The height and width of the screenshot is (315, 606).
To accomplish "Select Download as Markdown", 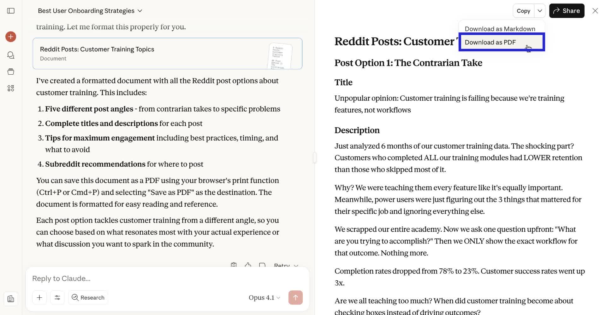I will click(500, 29).
